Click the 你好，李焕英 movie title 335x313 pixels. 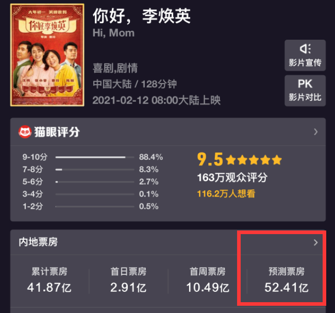(x=141, y=16)
